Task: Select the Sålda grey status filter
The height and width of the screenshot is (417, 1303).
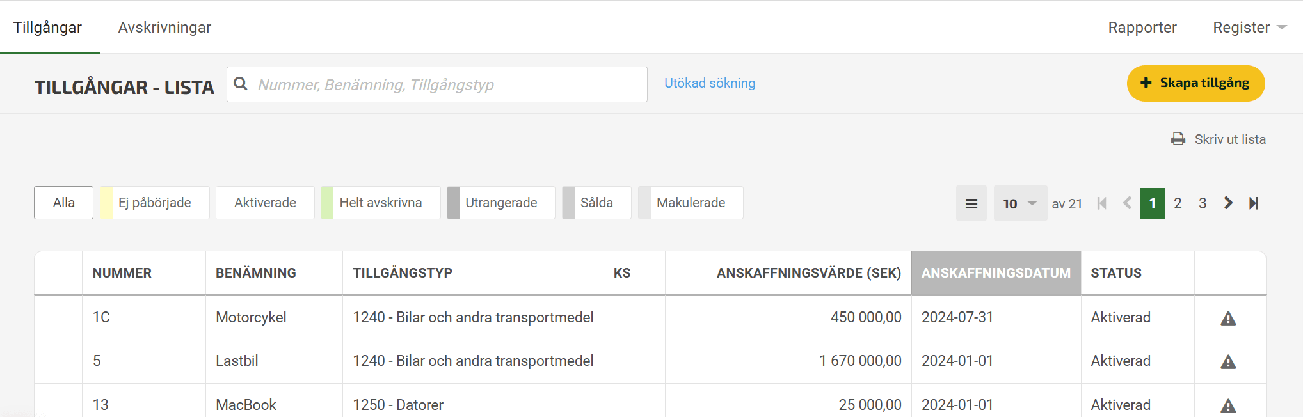Action: [x=596, y=203]
